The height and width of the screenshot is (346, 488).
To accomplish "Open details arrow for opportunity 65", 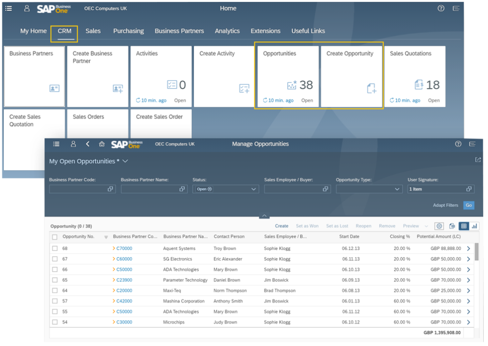I will [x=468, y=280].
